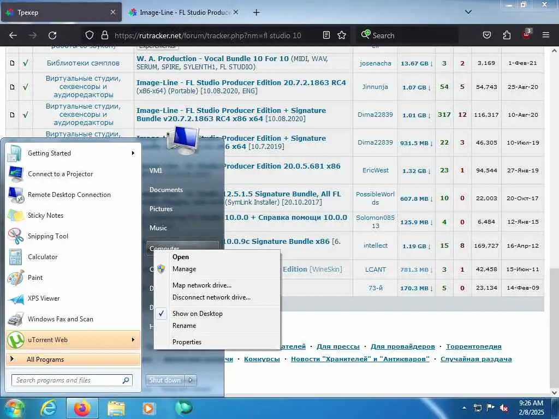Click the EricWest author link
This screenshot has height=419, width=559.
click(376, 170)
